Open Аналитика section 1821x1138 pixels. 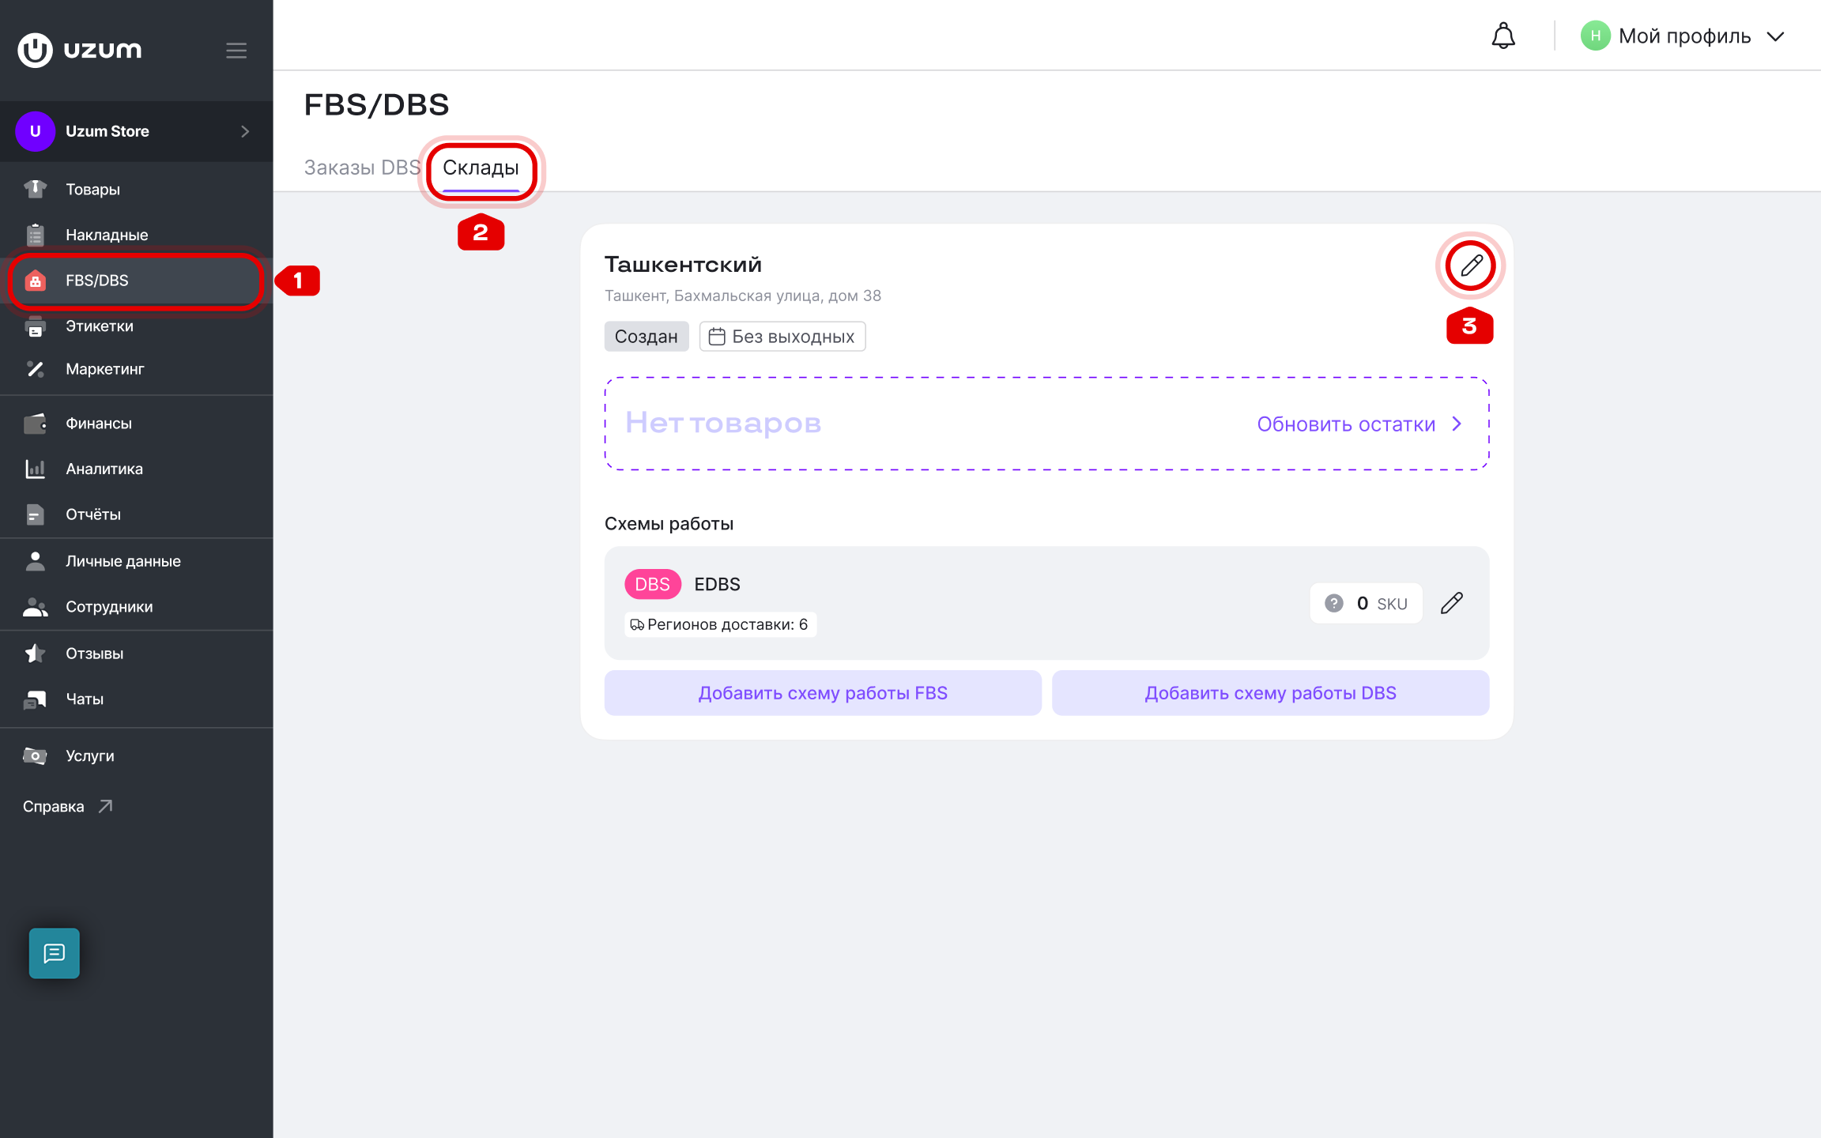(136, 469)
